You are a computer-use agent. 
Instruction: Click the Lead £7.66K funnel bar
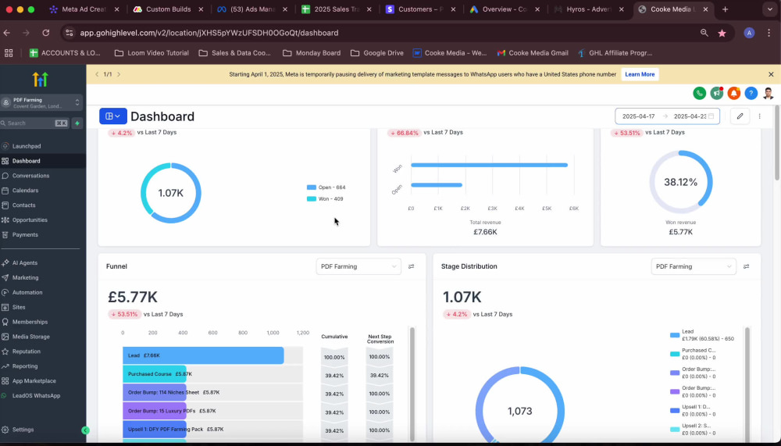[x=203, y=355]
